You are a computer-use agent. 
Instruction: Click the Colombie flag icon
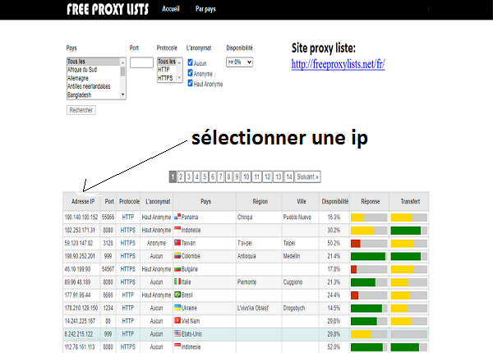click(177, 255)
